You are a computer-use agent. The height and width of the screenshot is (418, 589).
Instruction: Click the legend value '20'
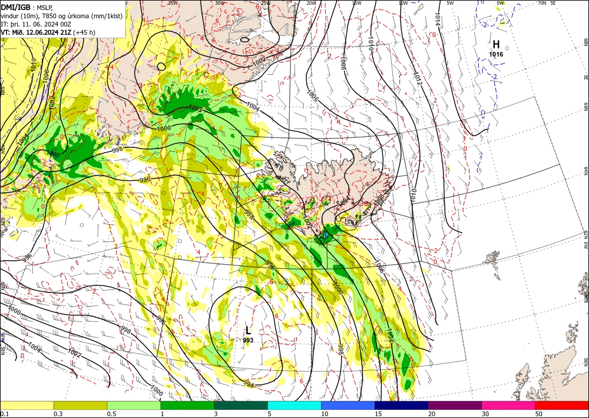[432, 414]
